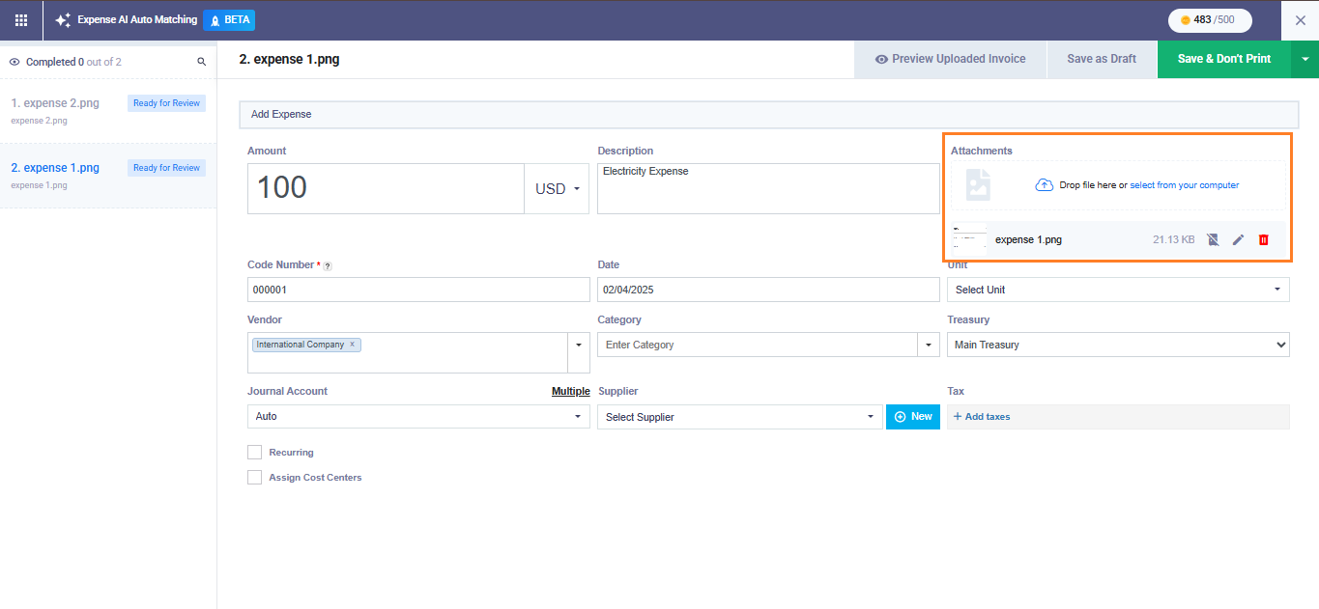Select 1. expense 2.png from list
The image size is (1319, 609).
55,103
